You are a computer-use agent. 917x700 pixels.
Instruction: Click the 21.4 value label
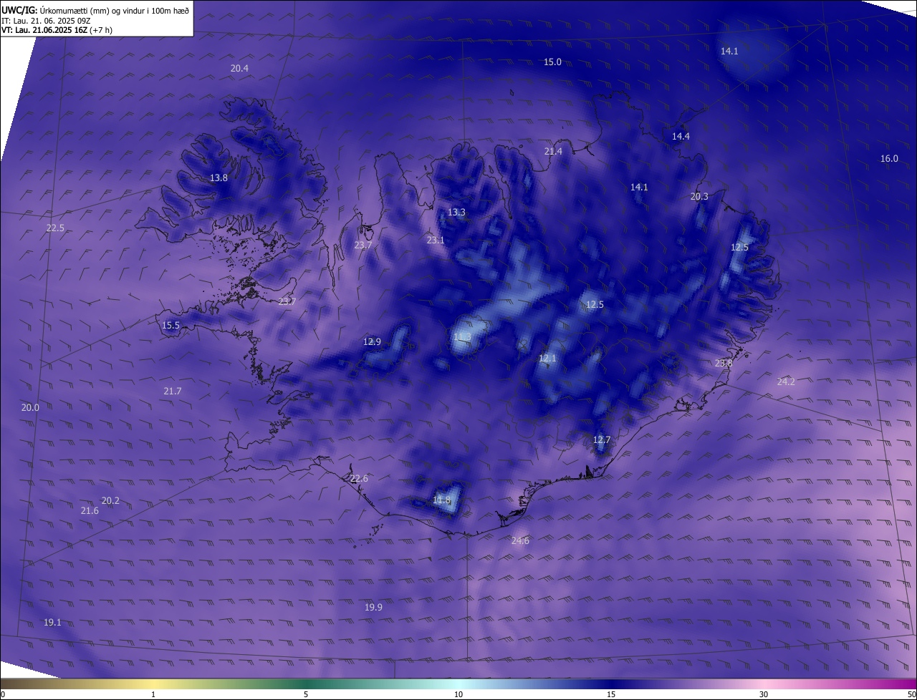pos(553,152)
